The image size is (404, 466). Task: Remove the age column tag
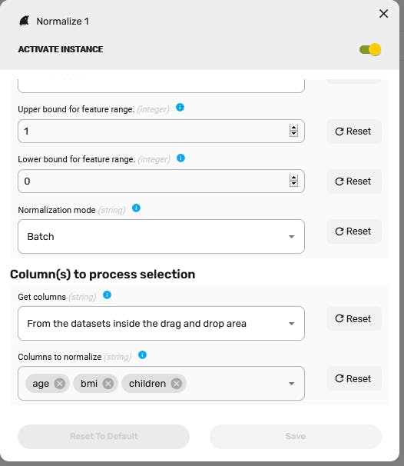point(60,384)
